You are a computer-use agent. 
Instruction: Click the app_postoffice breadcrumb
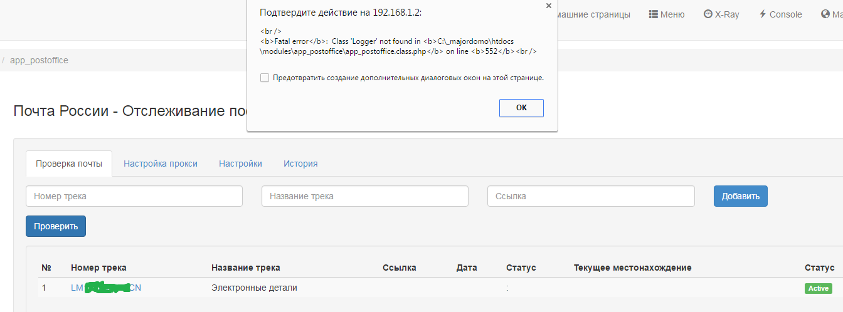(x=39, y=60)
